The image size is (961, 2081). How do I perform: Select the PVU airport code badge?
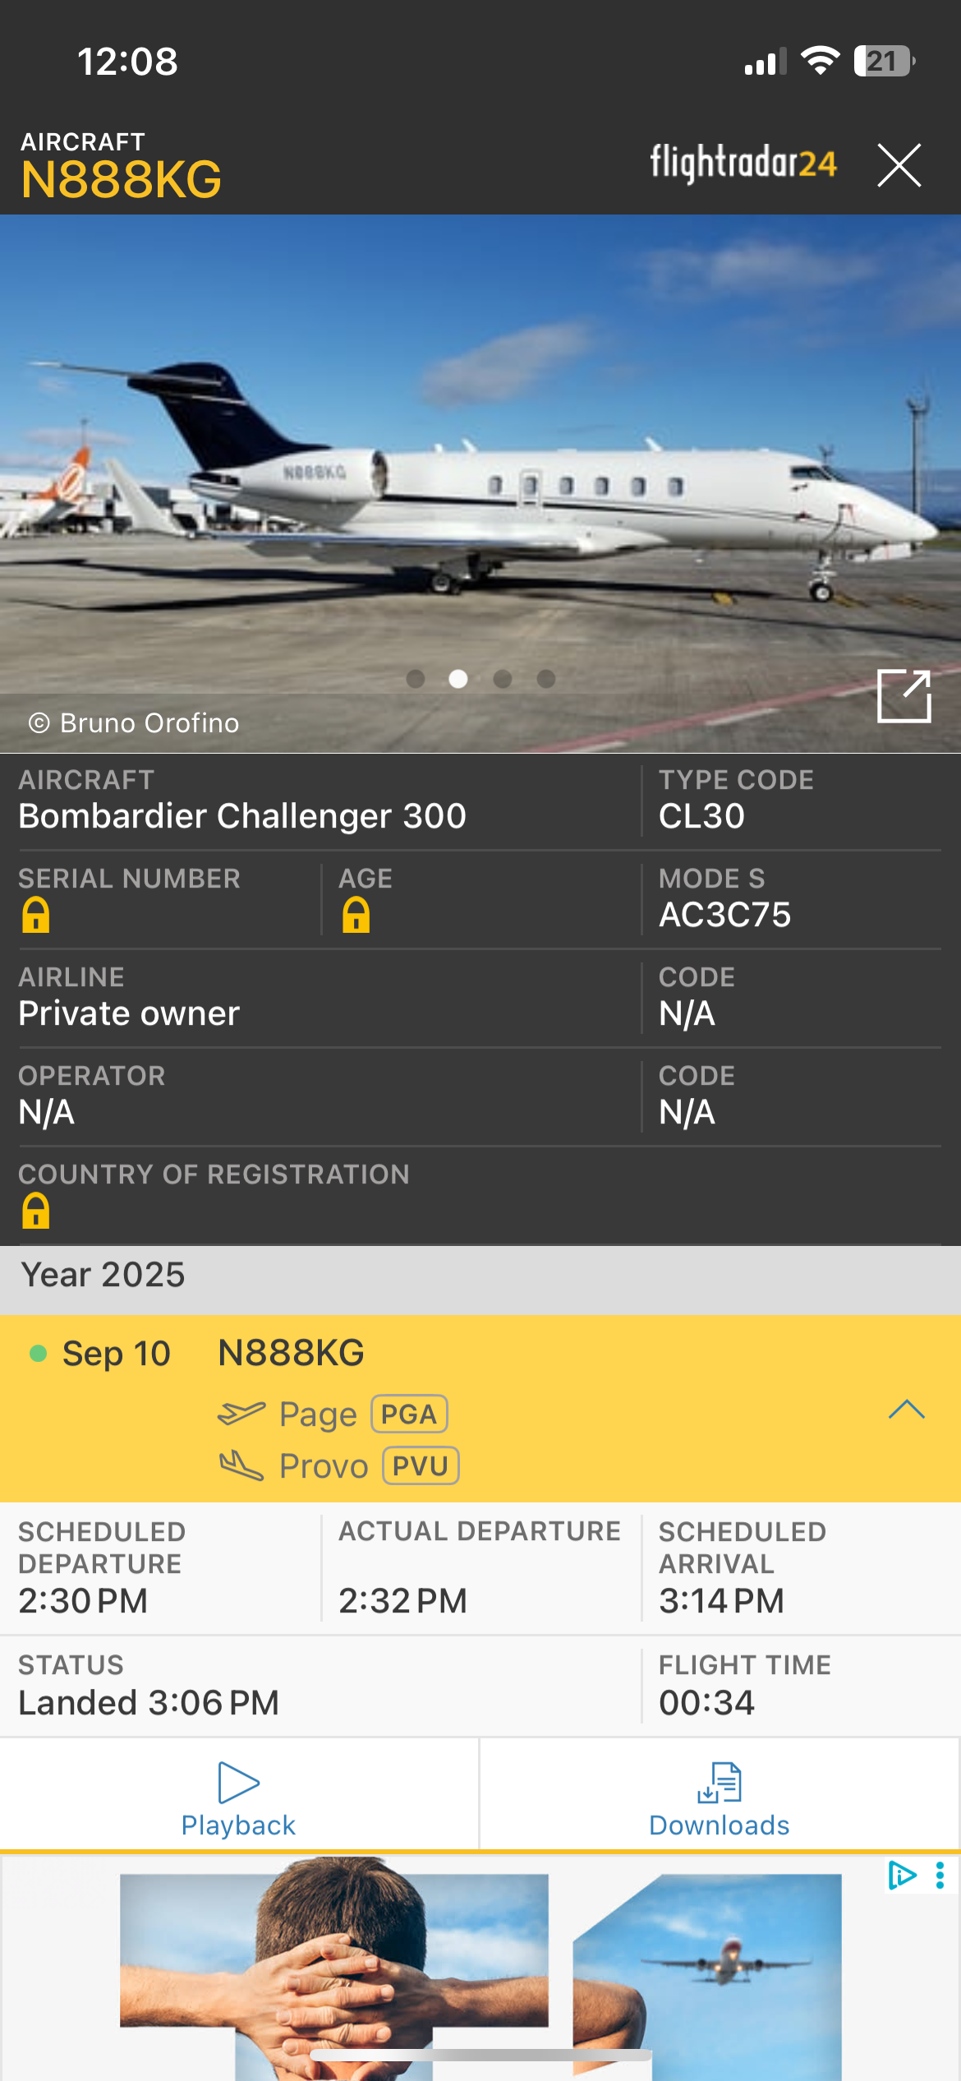[x=421, y=1465]
